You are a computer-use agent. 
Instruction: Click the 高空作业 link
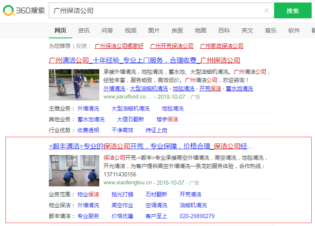[122, 205]
